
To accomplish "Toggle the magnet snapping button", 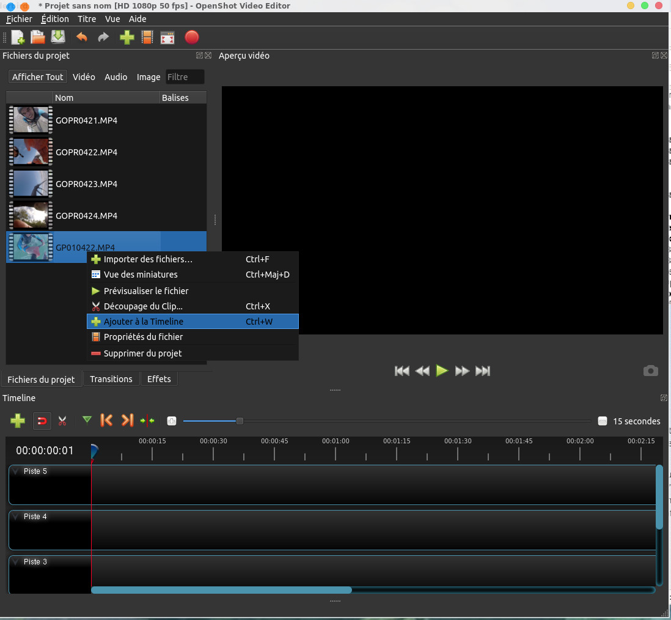I will [x=42, y=421].
